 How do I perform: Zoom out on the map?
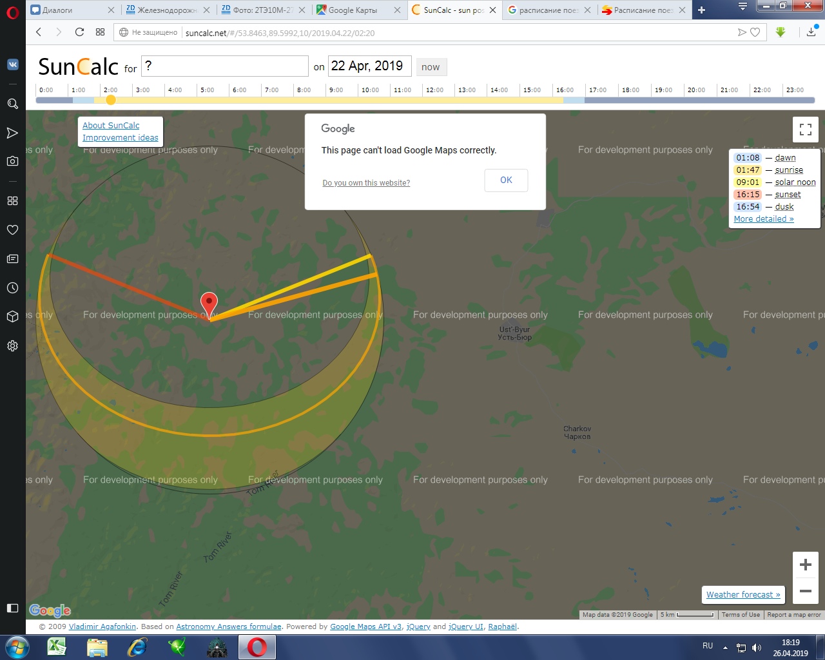click(805, 591)
